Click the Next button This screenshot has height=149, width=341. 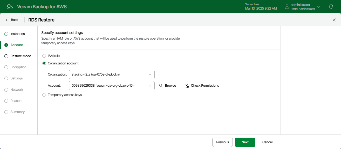(x=245, y=142)
